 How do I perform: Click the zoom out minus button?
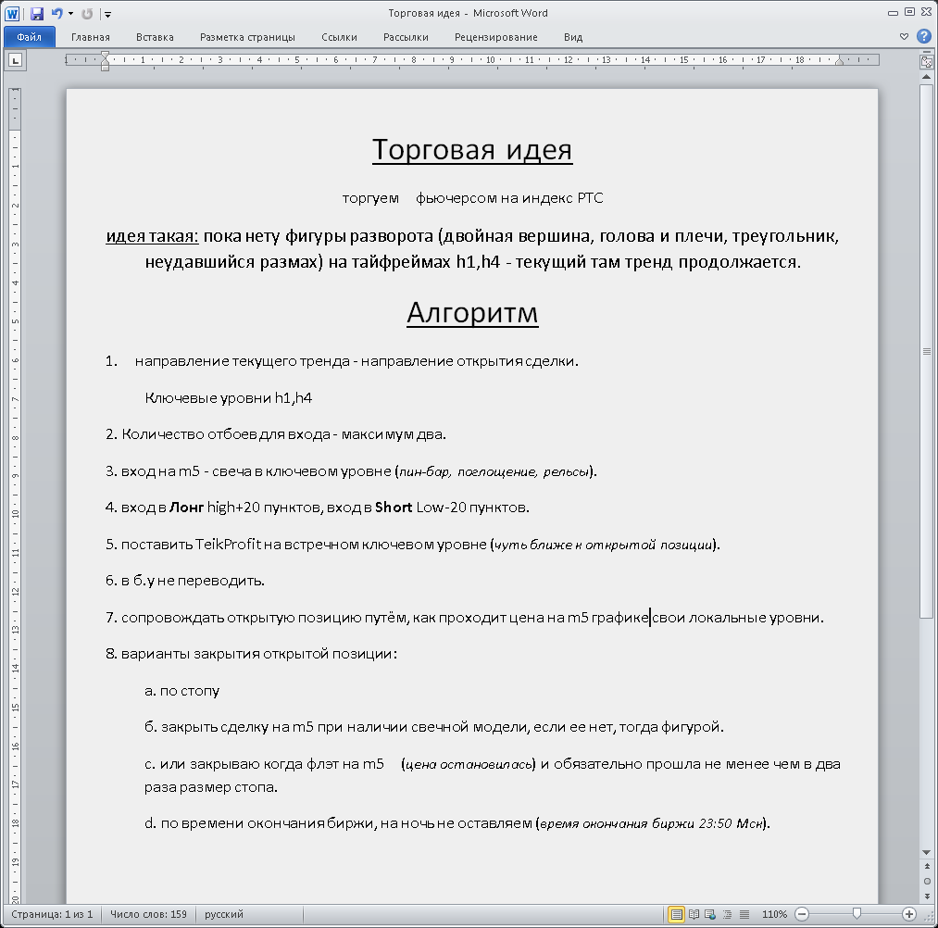802,914
